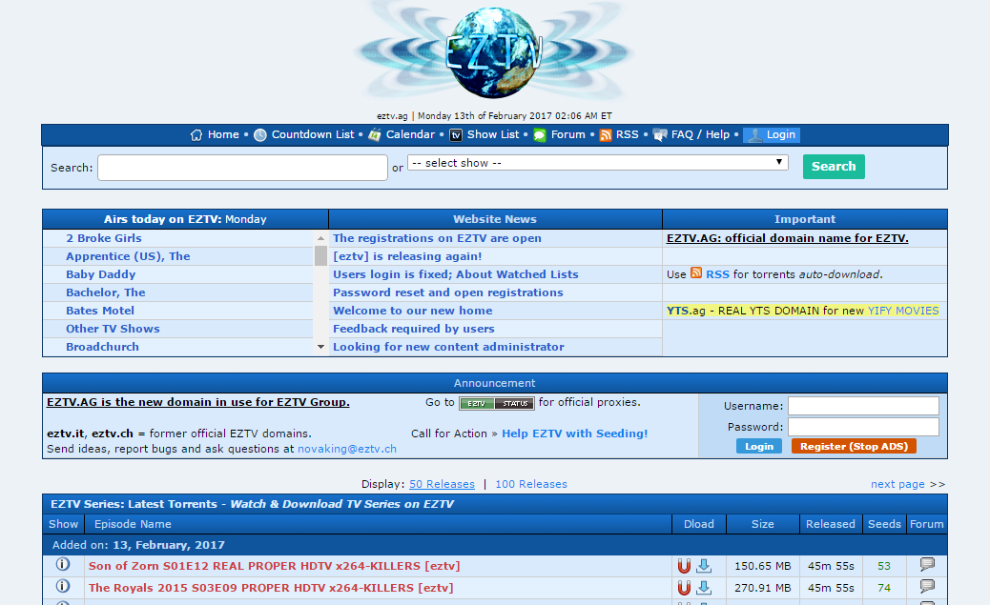Screen dimensions: 990x605
Task: Open FAQ / Help menu item
Action: (x=700, y=134)
